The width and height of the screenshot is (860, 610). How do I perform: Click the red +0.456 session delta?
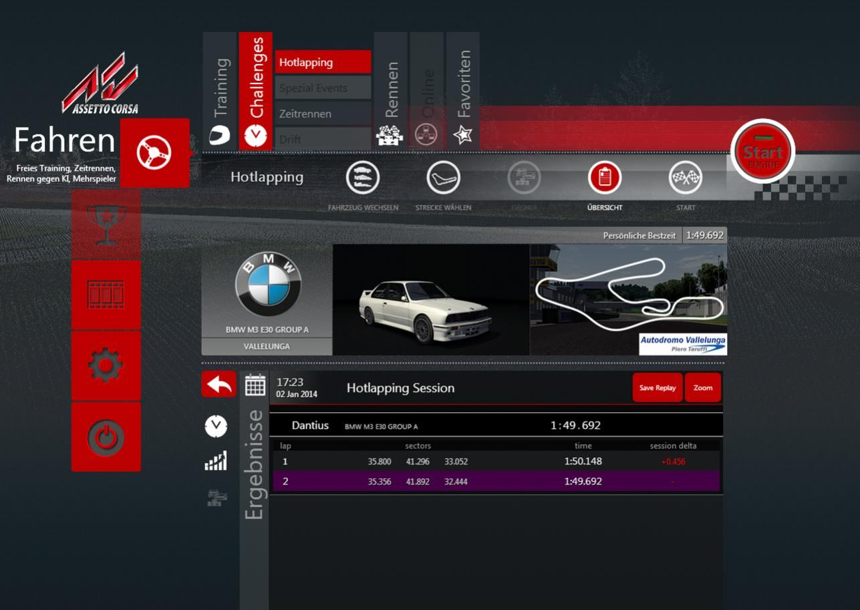673,462
